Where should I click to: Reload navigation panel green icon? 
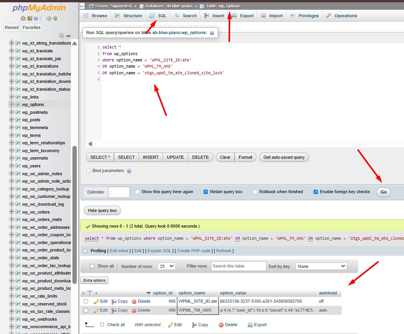[55, 18]
